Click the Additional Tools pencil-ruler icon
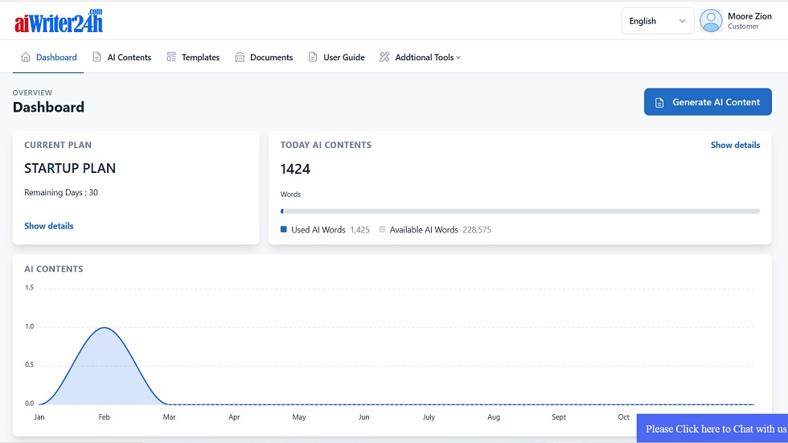 coord(384,57)
